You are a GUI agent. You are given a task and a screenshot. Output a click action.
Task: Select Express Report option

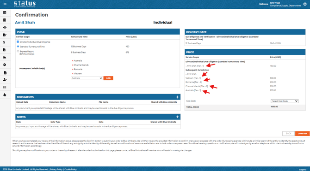pos(18,51)
